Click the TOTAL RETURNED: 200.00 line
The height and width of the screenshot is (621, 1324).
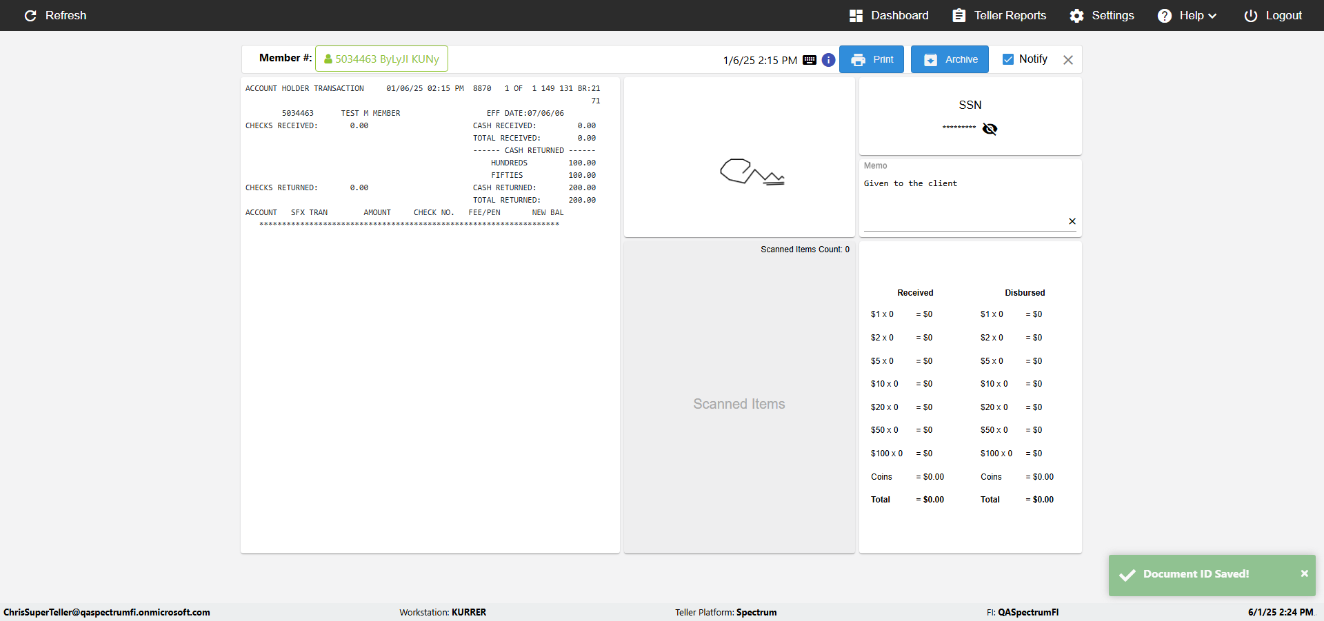(x=534, y=200)
